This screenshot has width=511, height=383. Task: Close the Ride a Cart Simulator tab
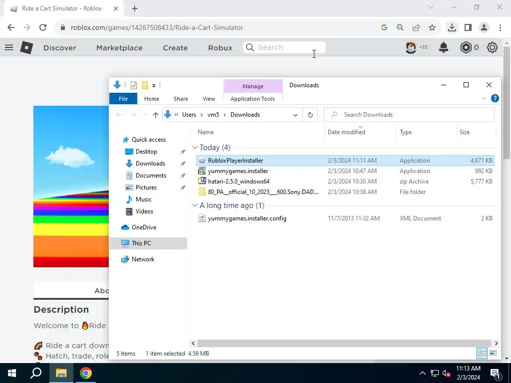116,9
